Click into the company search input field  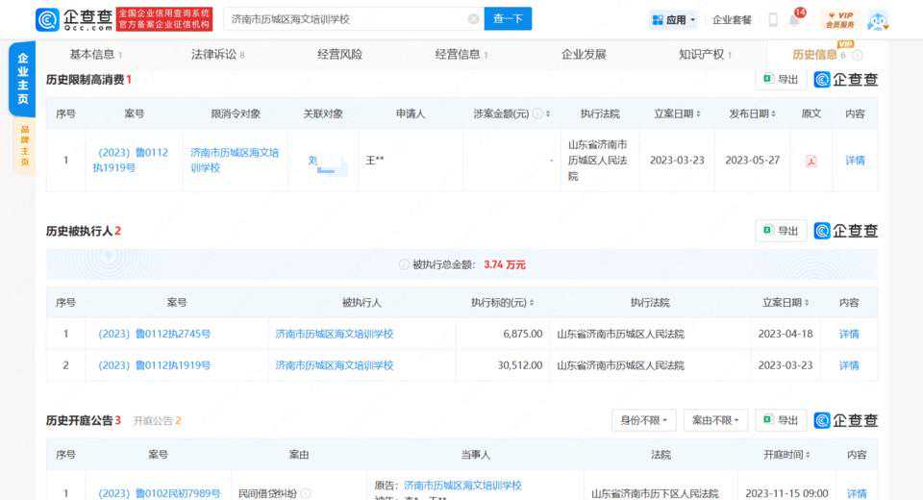346,19
